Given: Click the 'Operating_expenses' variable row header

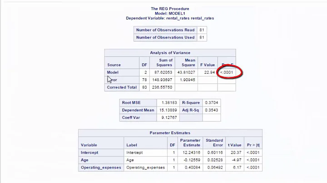Looking at the screenshot, I should (x=101, y=168).
